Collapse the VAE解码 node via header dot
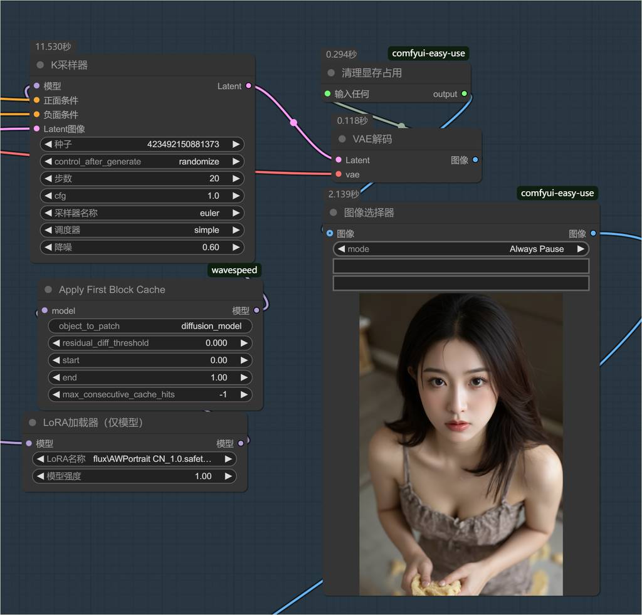Image resolution: width=642 pixels, height=615 pixels. tap(342, 139)
